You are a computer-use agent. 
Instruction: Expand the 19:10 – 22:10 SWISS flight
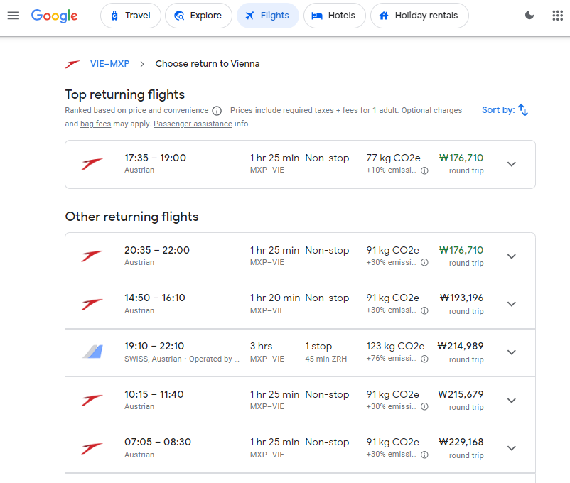click(512, 352)
